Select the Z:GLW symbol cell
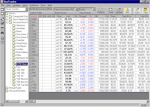The image size is (150, 107). 34,46
